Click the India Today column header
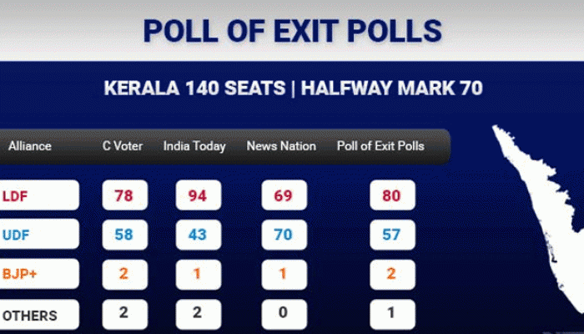 click(x=194, y=146)
